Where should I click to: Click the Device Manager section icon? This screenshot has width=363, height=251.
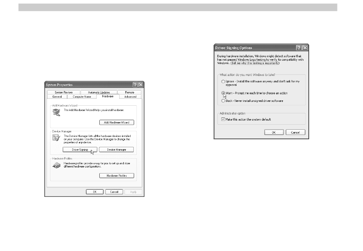pos(56,138)
